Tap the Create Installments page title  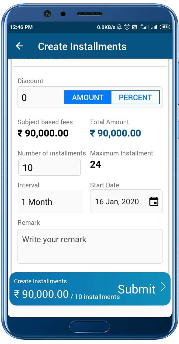82,46
